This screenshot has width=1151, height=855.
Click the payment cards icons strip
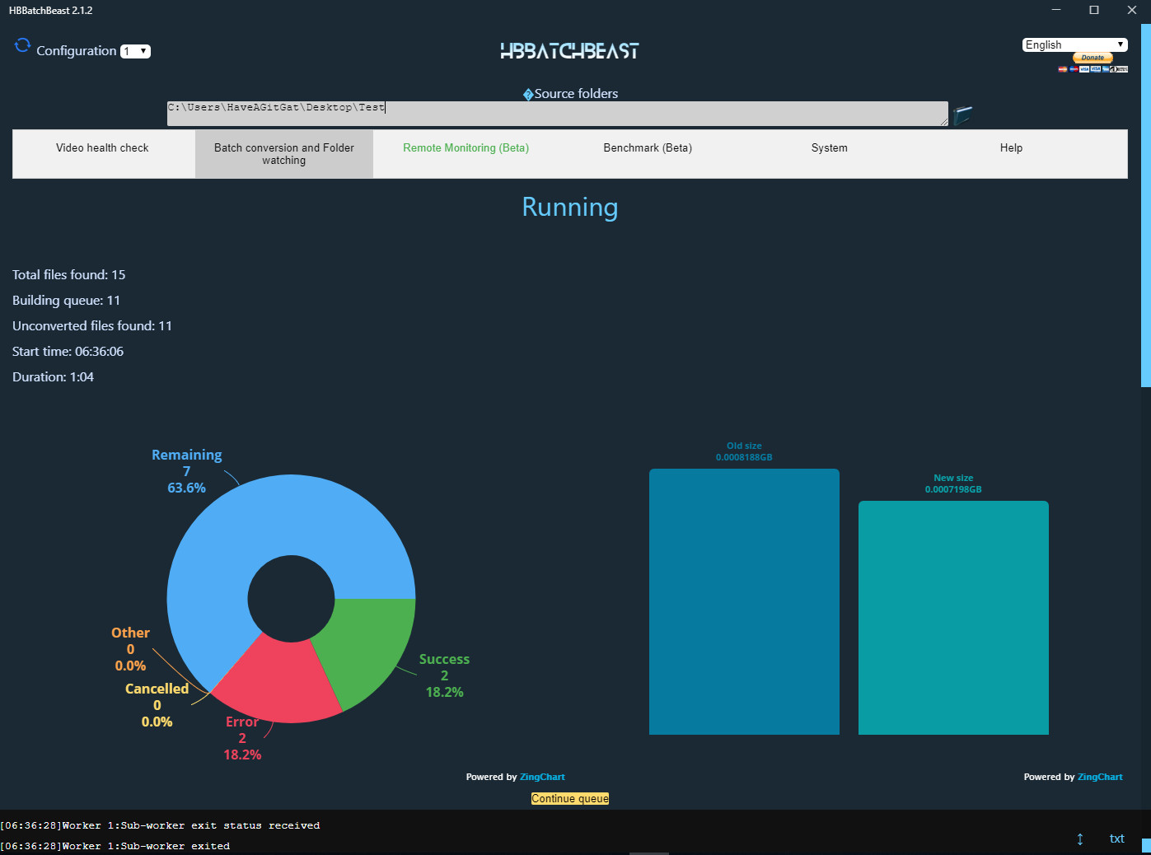click(1093, 69)
